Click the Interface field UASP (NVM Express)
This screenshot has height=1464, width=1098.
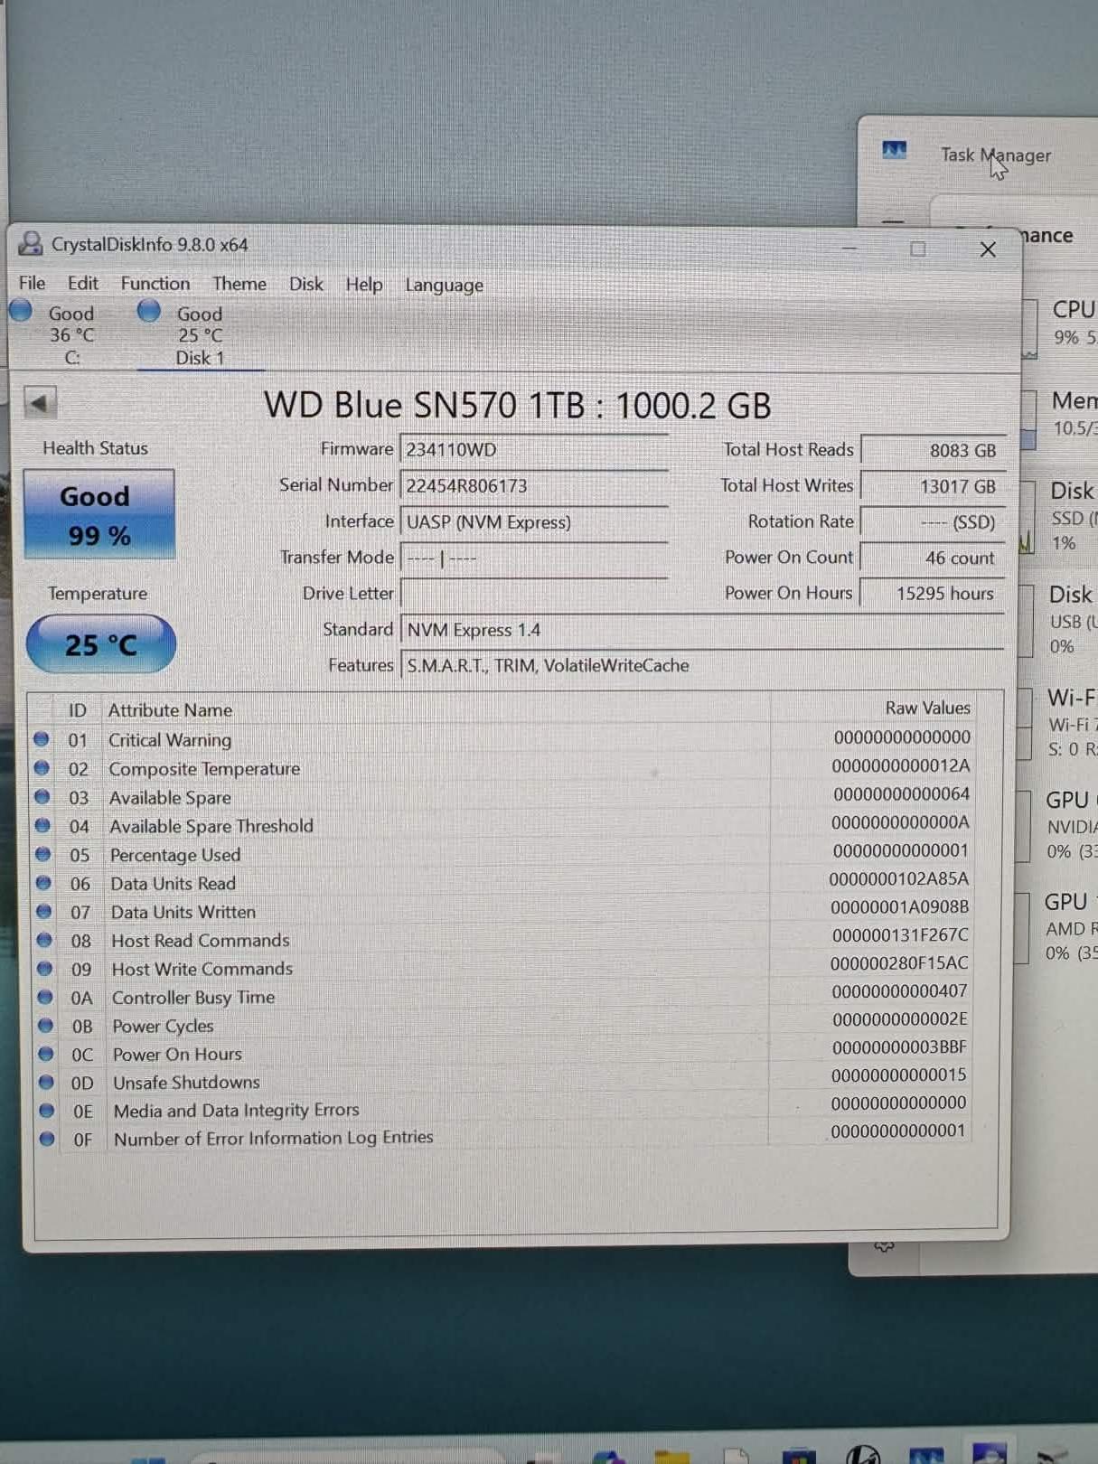pyautogui.click(x=534, y=521)
